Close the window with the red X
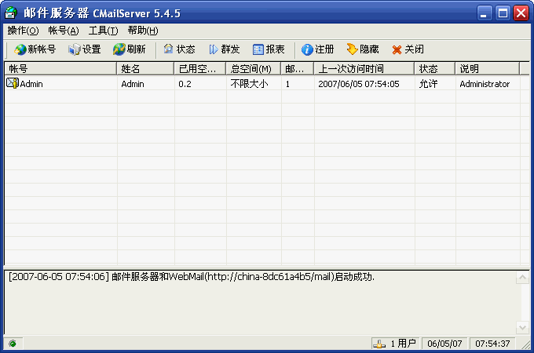Image resolution: width=534 pixels, height=353 pixels. [x=521, y=13]
